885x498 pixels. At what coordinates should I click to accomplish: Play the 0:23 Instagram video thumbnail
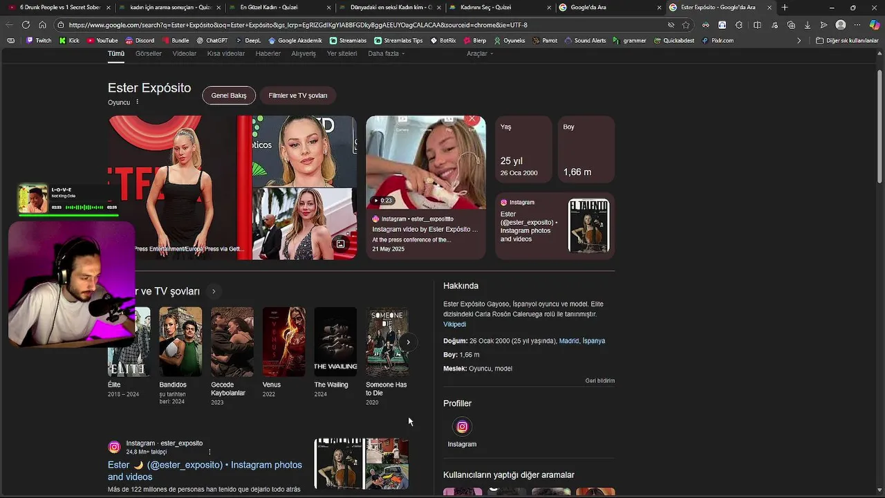tap(426, 163)
